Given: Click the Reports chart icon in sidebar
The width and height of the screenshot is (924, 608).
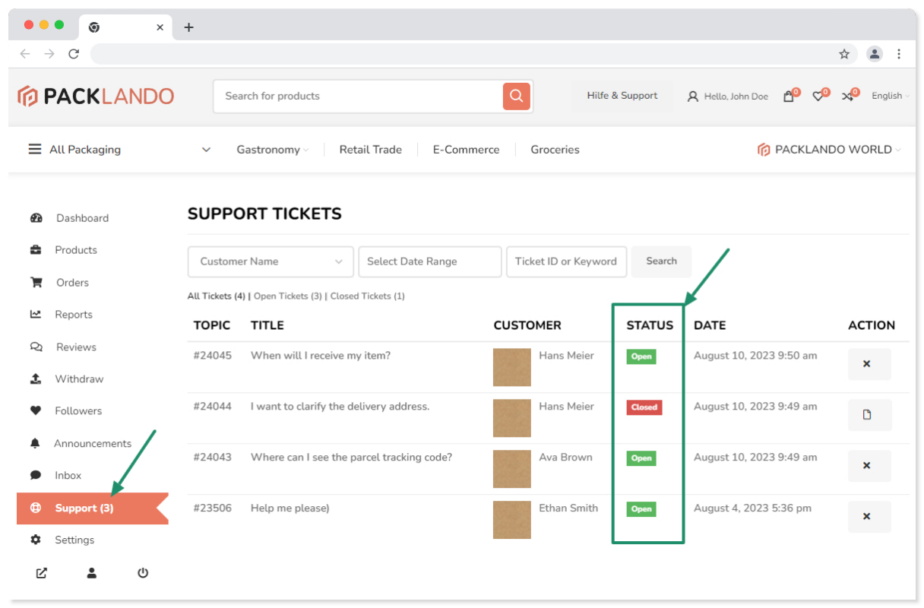Looking at the screenshot, I should (36, 314).
